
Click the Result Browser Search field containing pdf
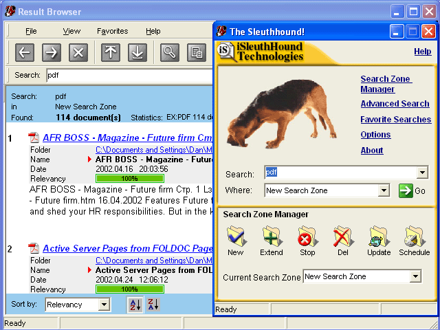(129, 75)
